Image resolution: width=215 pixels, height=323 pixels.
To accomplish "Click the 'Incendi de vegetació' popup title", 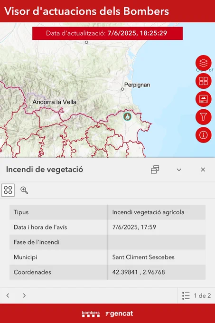I will pyautogui.click(x=45, y=170).
